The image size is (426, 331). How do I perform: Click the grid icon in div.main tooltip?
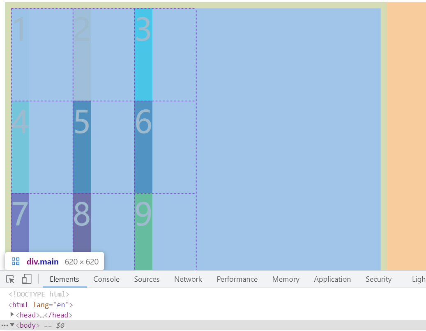pos(16,262)
